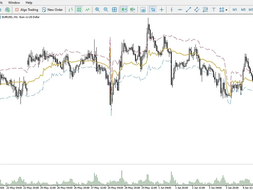Open the shapes objects icon
Image resolution: width=253 pixels, height=190 pixels.
[222, 10]
